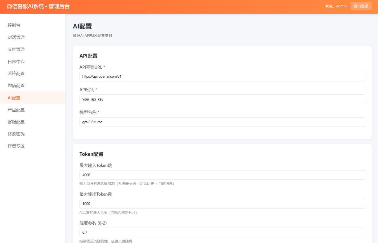Open 控制台 in the sidebar
Screen dimensions: 378x243
coord(14,25)
